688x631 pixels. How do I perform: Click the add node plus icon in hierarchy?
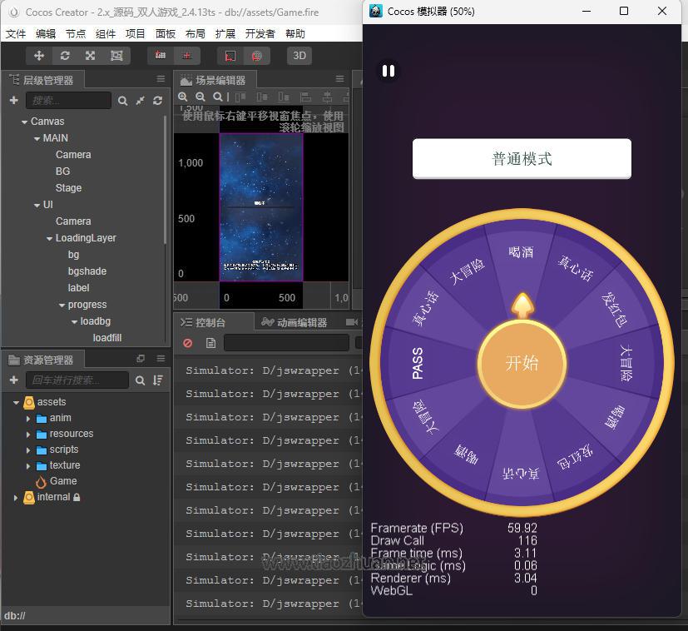tap(13, 100)
